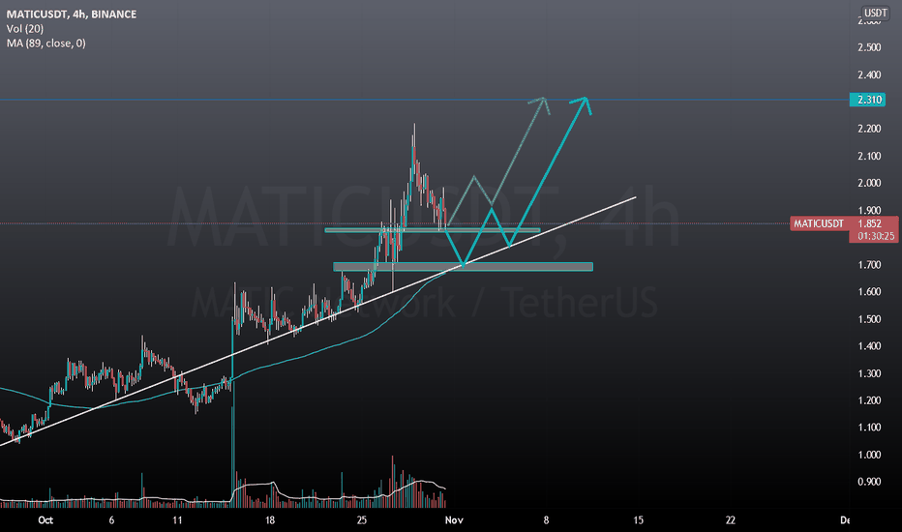Click the 2.310 price line label
This screenshot has width=902, height=532.
869,100
